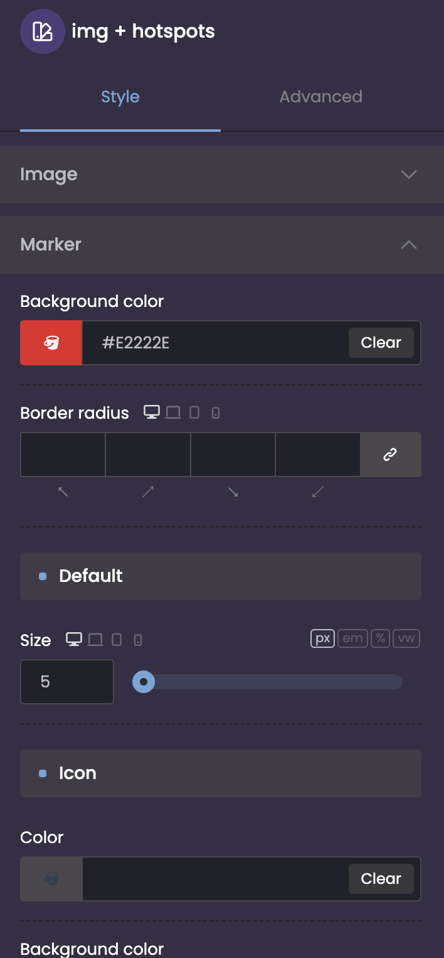
Task: Switch Size unit to vw
Action: click(406, 638)
